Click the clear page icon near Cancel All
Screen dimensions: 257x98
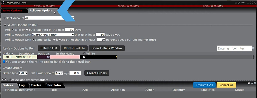[249, 83]
